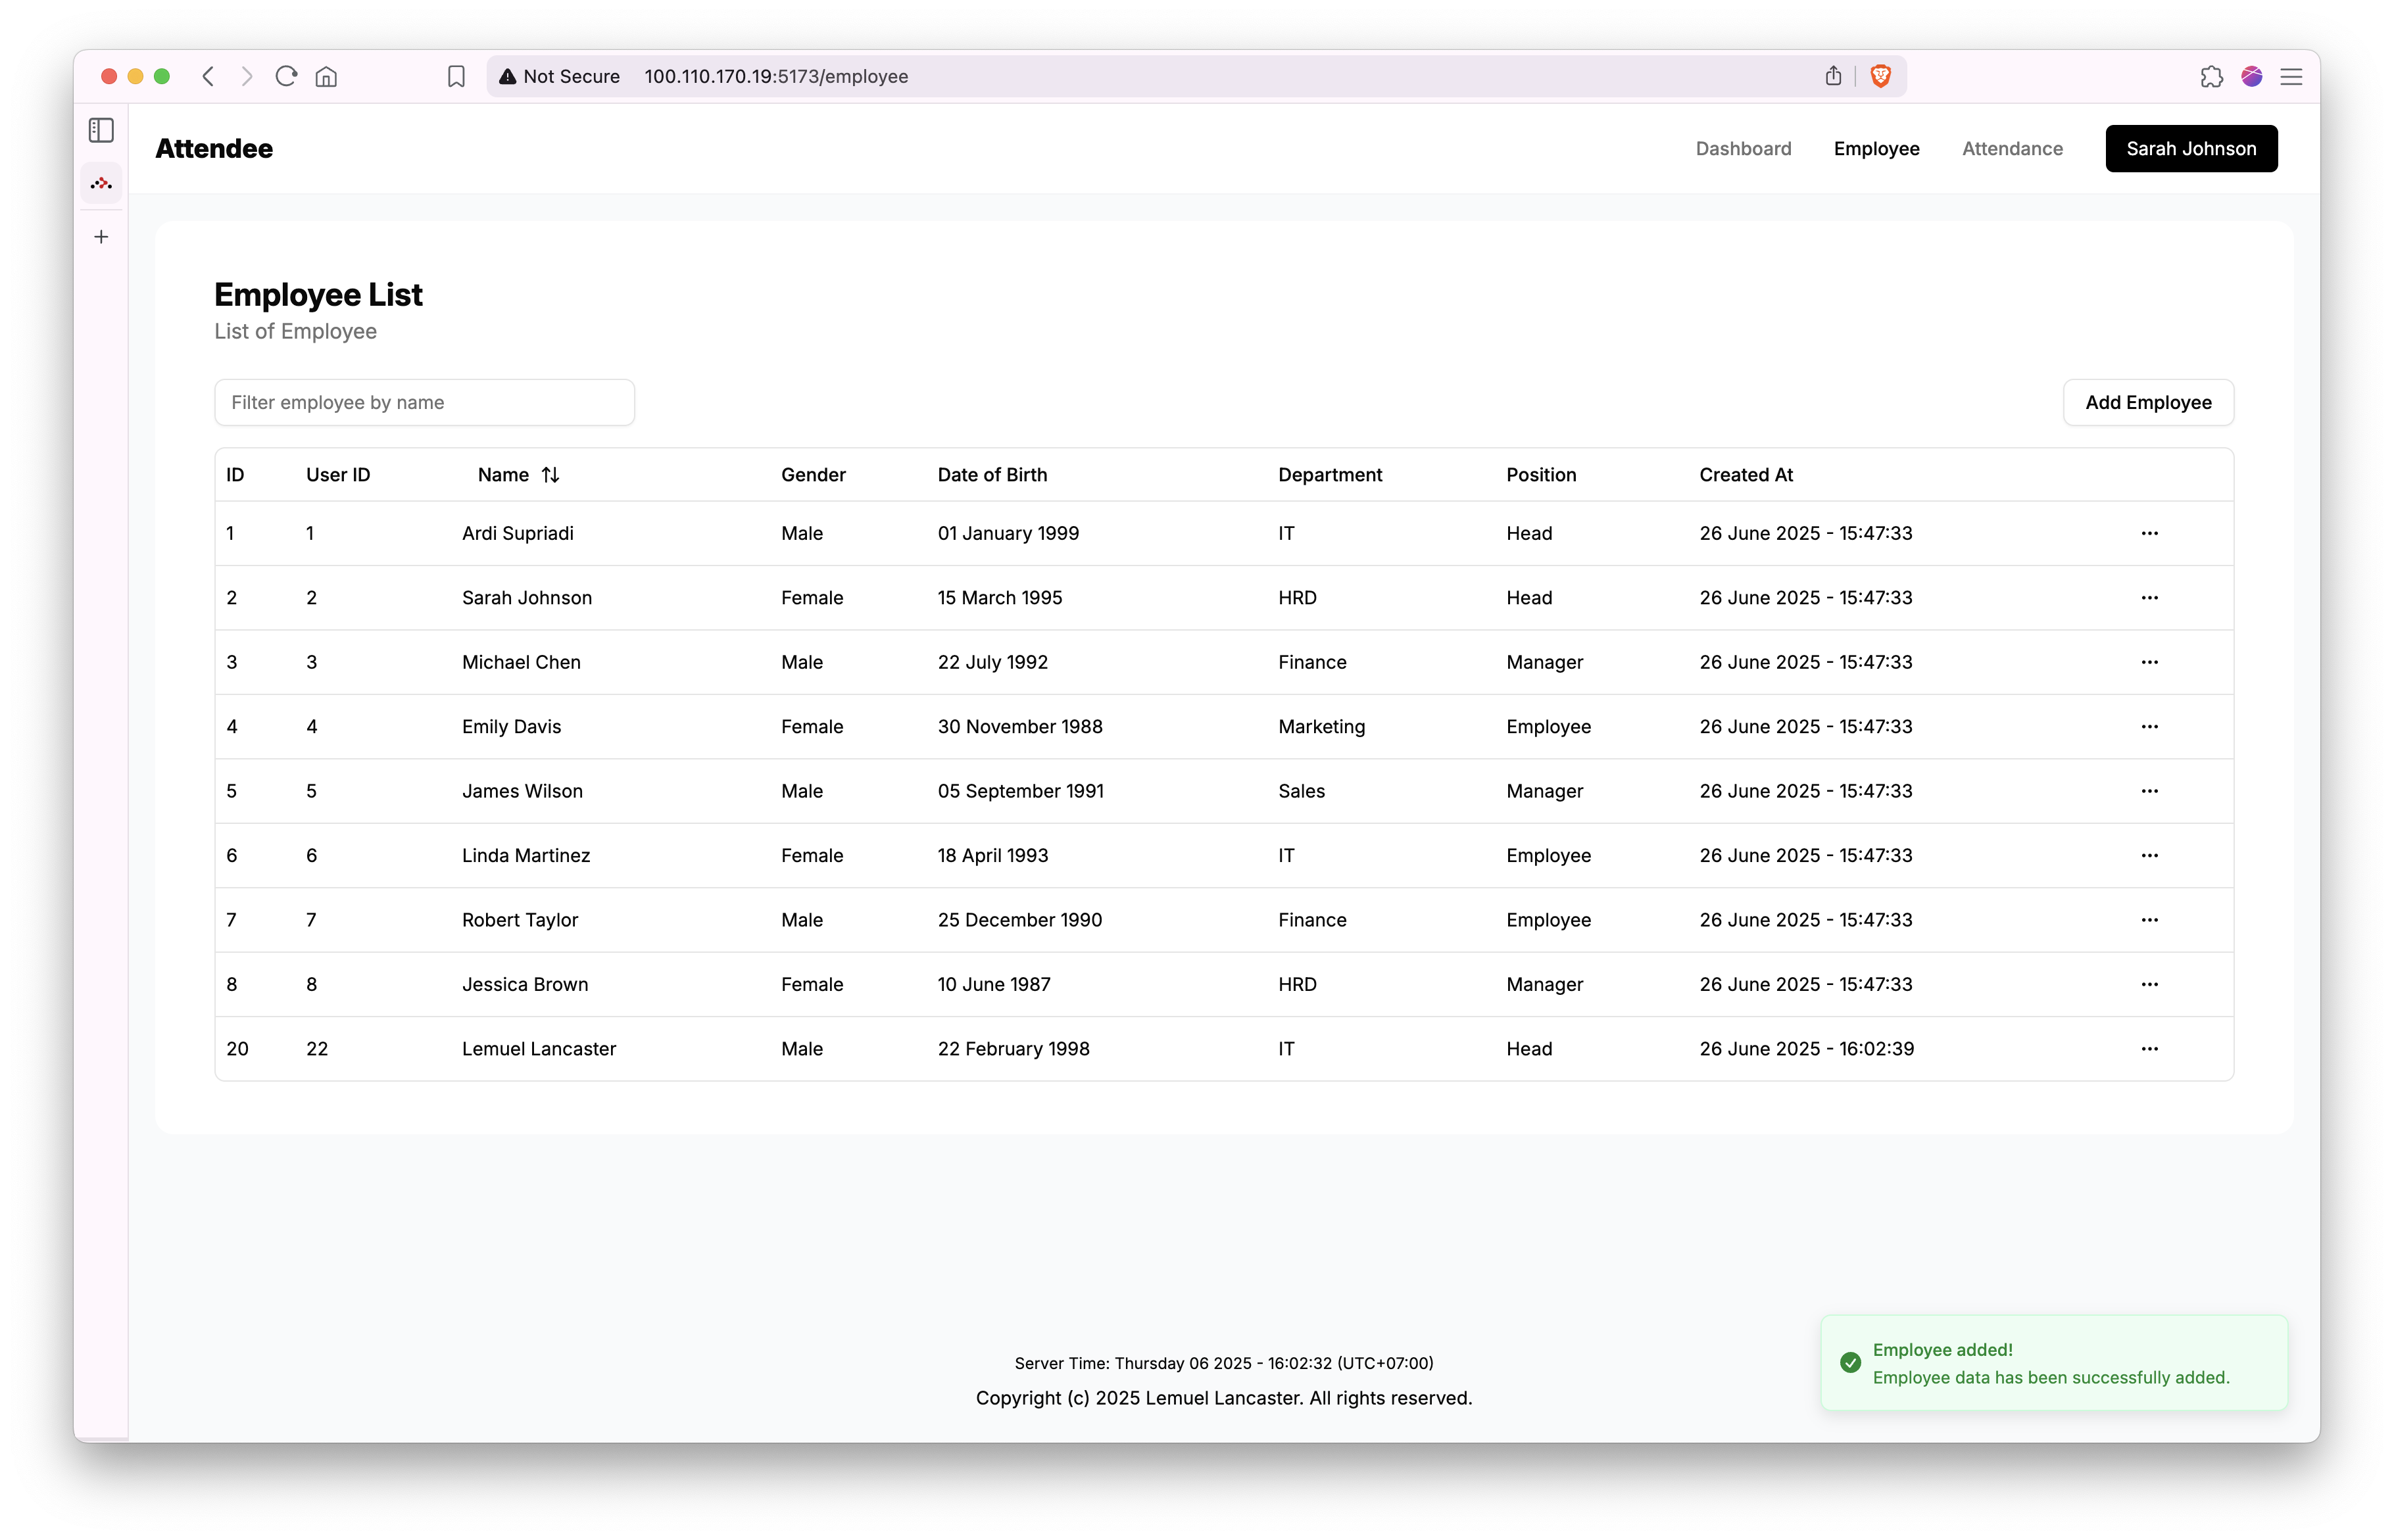Viewport: 2394px width, 1540px height.
Task: Click the Department column header
Action: pos(1330,475)
